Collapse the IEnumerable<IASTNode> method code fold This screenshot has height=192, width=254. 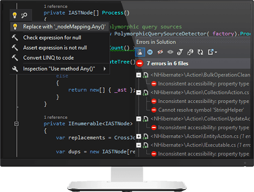coord(16,124)
